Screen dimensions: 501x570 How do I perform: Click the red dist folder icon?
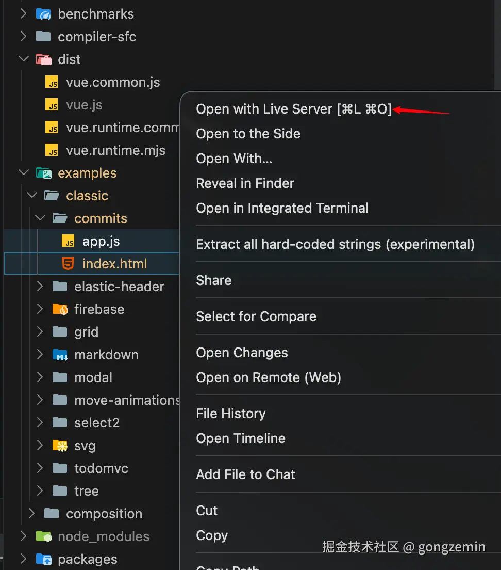tap(43, 59)
